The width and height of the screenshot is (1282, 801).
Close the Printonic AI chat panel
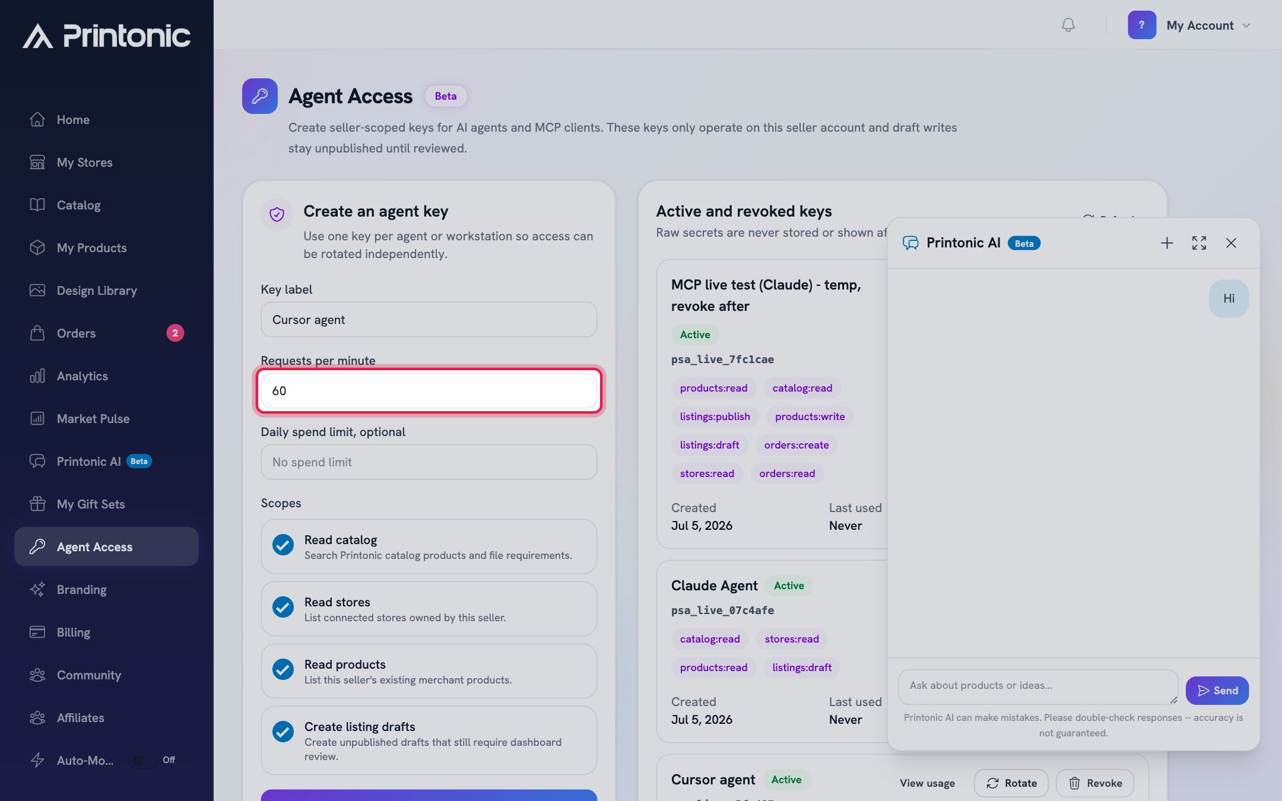(x=1231, y=243)
